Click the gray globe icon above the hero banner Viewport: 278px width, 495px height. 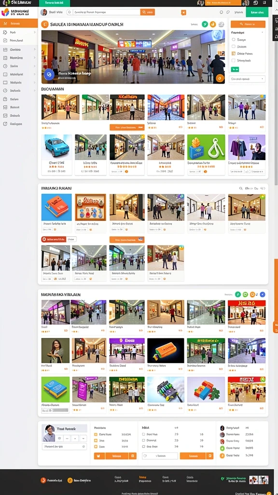pos(221,24)
